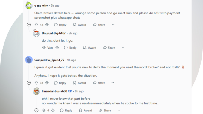The height and width of the screenshot is (114, 203).
Task: Reply to Financial-Bus-5660's comment
Action: [x=66, y=110]
